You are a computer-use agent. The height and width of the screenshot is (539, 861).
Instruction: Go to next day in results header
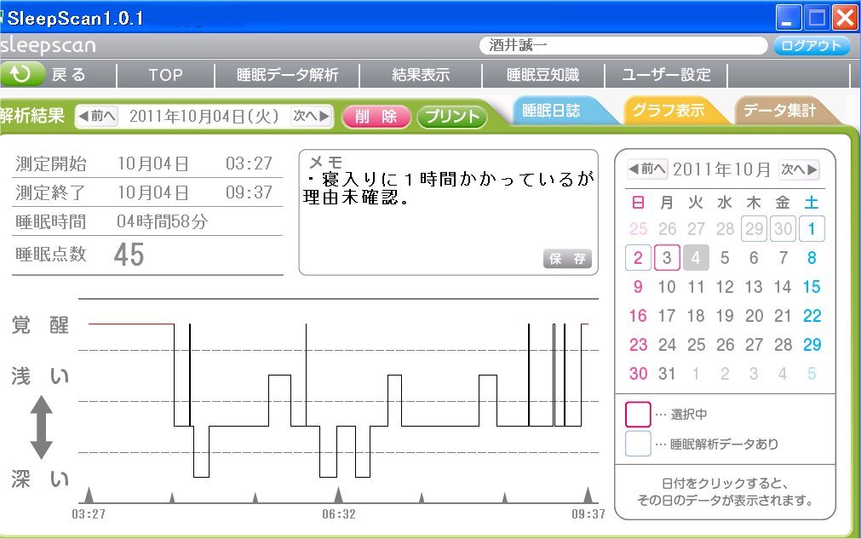pyautogui.click(x=311, y=117)
